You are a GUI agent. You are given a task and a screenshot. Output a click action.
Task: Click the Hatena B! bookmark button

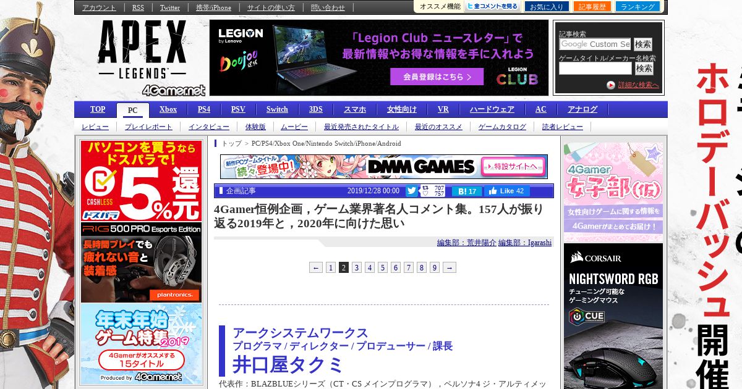[467, 191]
